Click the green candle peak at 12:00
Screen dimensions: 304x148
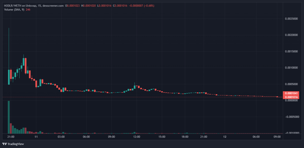(x=135, y=87)
